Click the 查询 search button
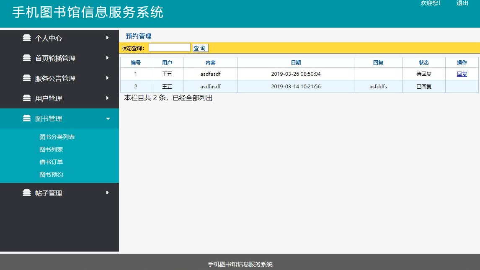 (x=200, y=48)
